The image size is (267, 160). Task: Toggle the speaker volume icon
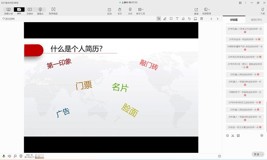10,156
